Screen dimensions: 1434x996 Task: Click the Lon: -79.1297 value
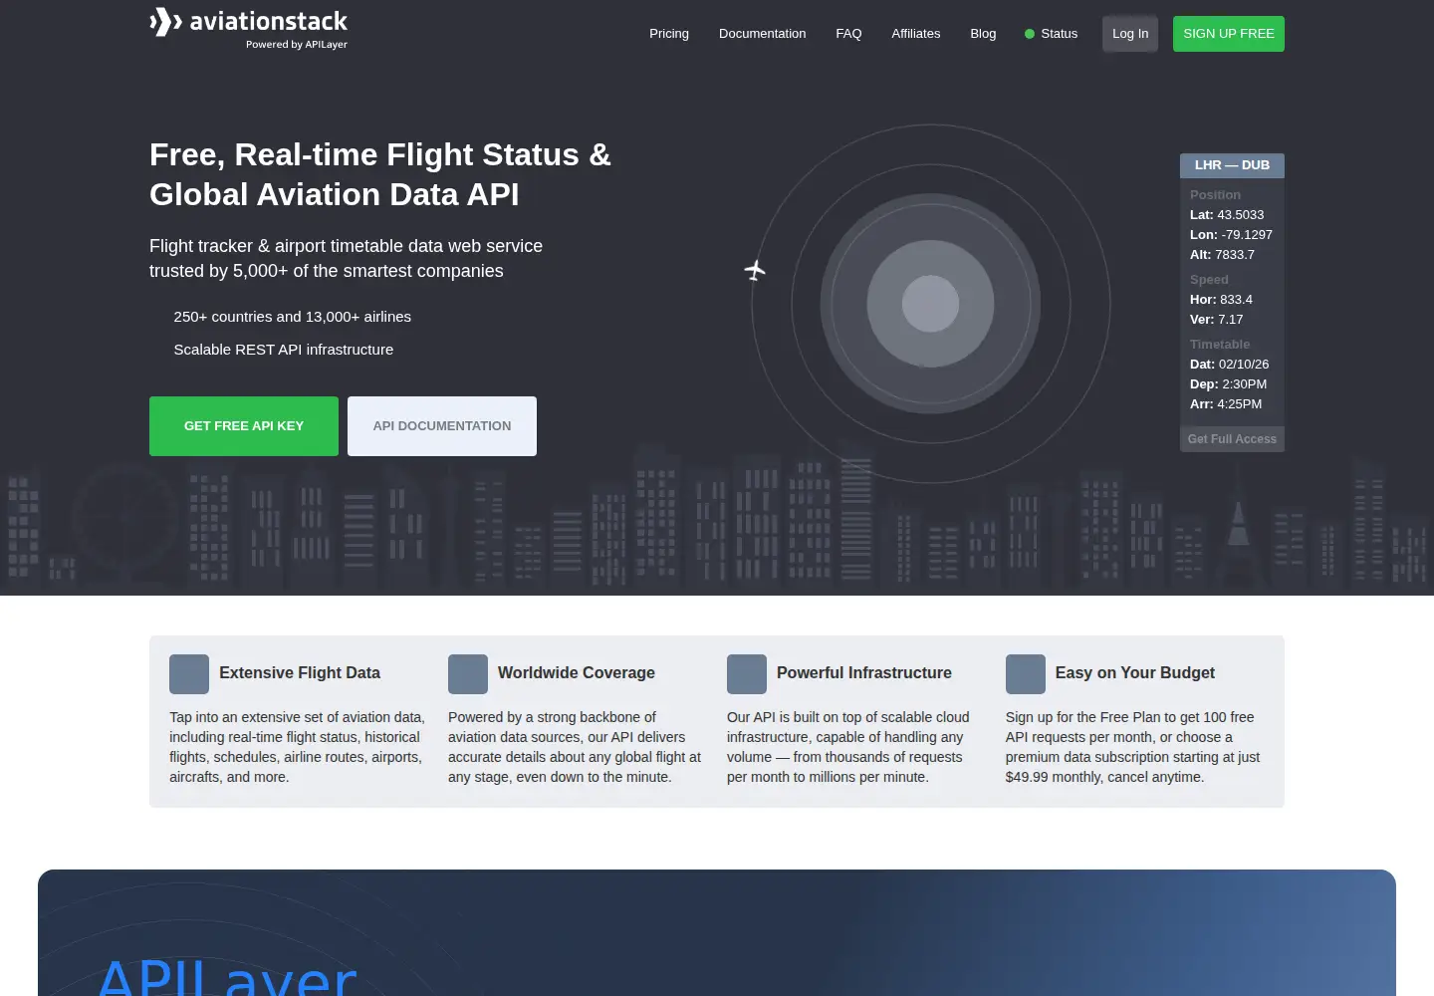(x=1231, y=235)
